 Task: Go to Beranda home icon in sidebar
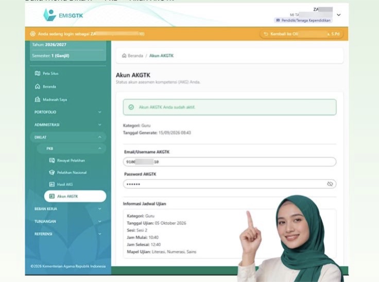(x=38, y=86)
